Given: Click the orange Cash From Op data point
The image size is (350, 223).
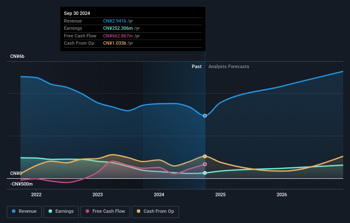Looking at the screenshot, I should (205, 156).
